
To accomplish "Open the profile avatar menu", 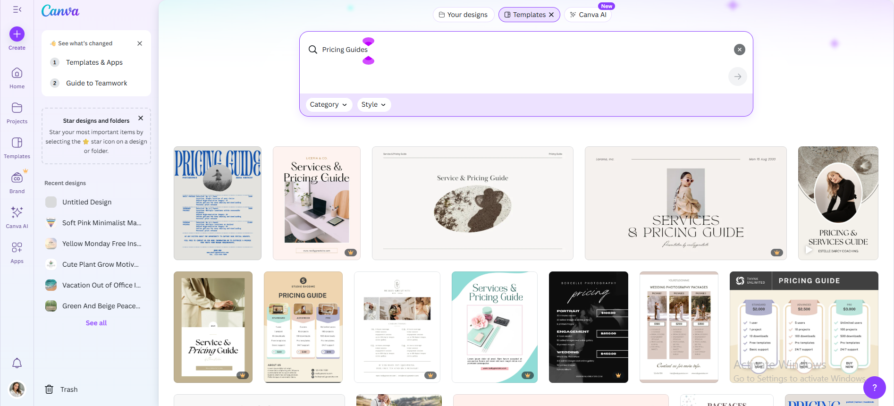I will point(17,389).
